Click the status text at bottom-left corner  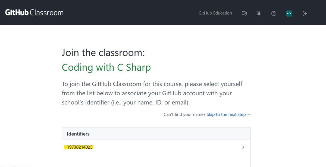(16, 166)
